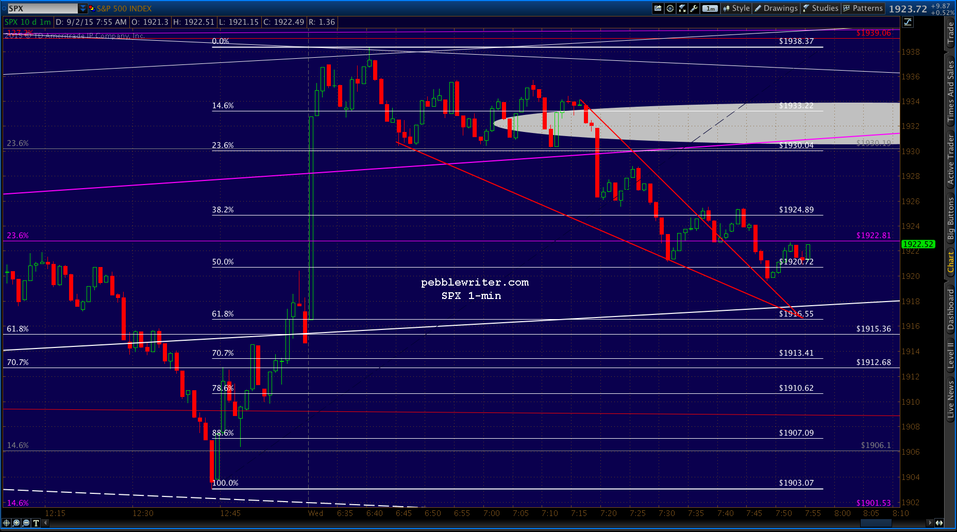This screenshot has height=532, width=957.
Task: Click the 1m timeframe button
Action: [710, 8]
